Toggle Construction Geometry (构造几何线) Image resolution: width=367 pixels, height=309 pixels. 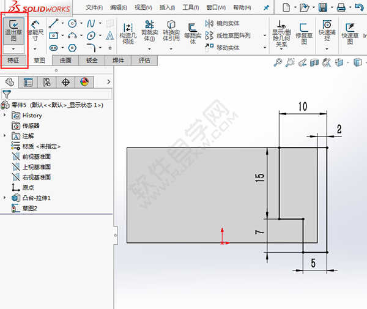click(128, 34)
